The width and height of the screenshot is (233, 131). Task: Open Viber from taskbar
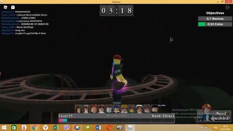coord(67,128)
